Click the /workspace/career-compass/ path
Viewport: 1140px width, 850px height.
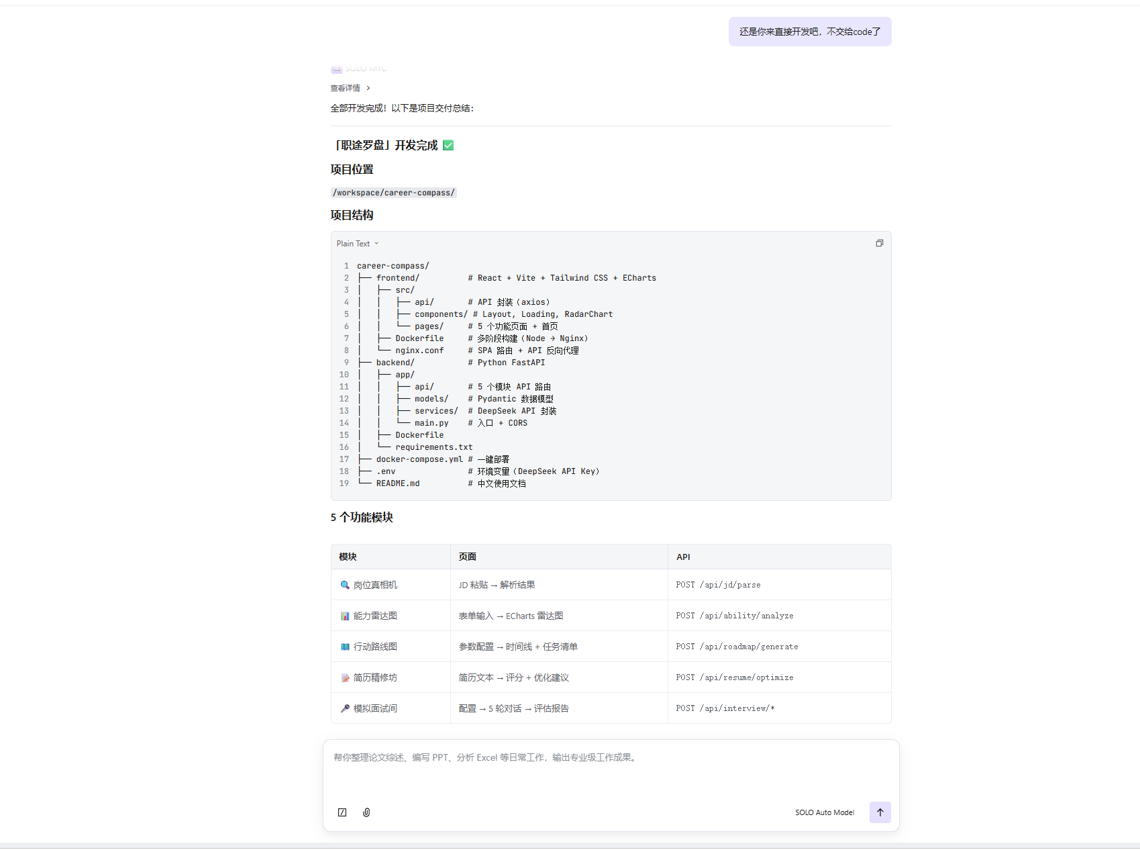[x=394, y=193]
